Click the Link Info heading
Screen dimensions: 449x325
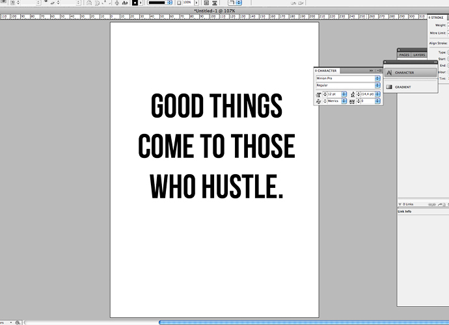click(x=404, y=211)
